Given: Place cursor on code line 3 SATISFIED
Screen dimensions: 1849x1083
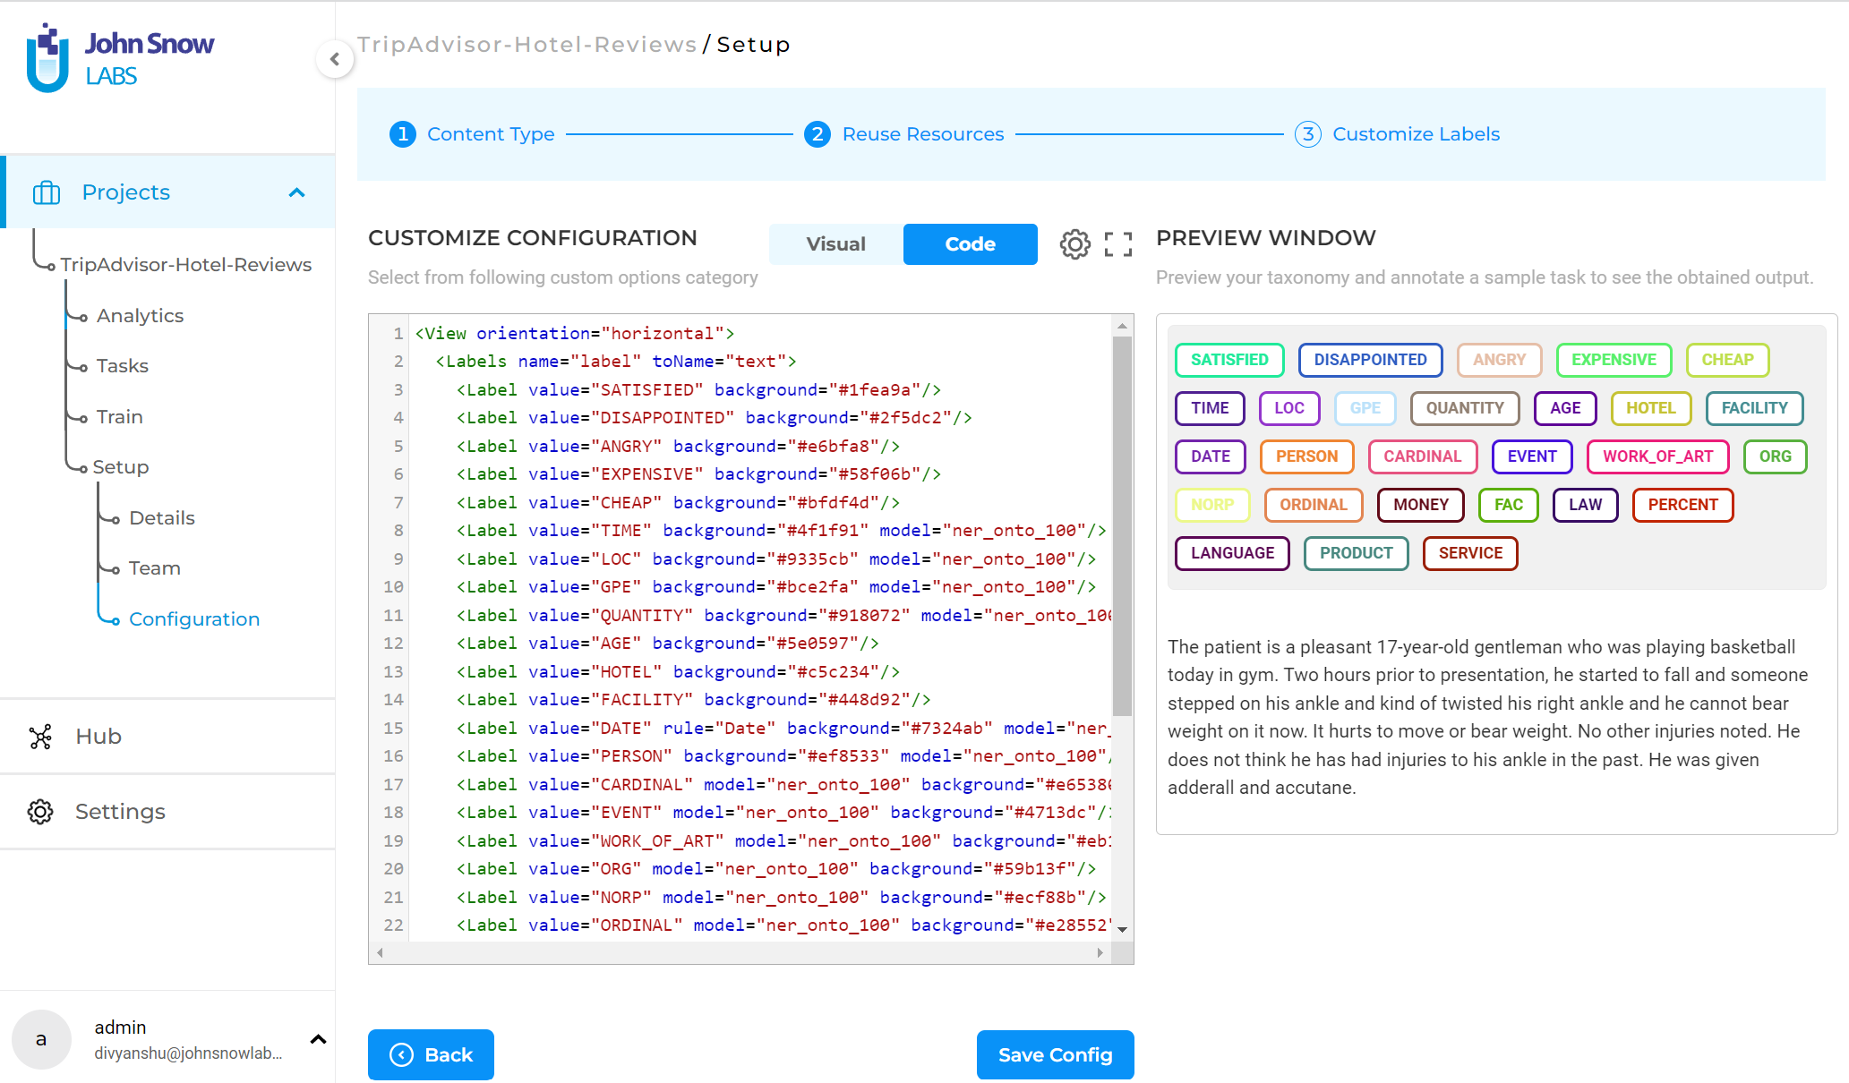Looking at the screenshot, I should [698, 390].
